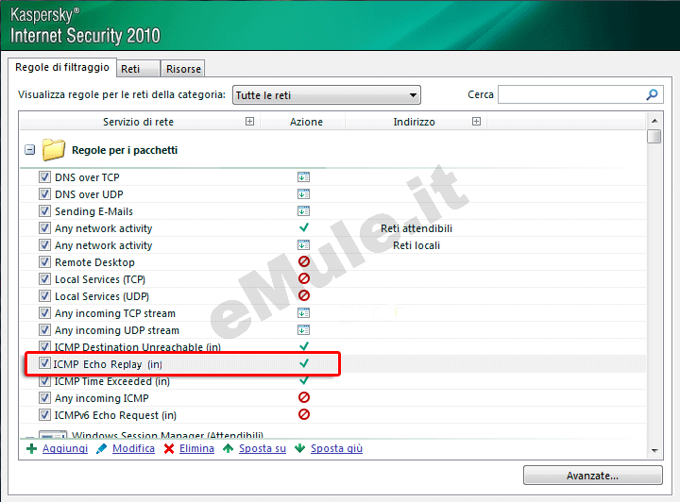Click the Aggiungi link

(x=65, y=449)
